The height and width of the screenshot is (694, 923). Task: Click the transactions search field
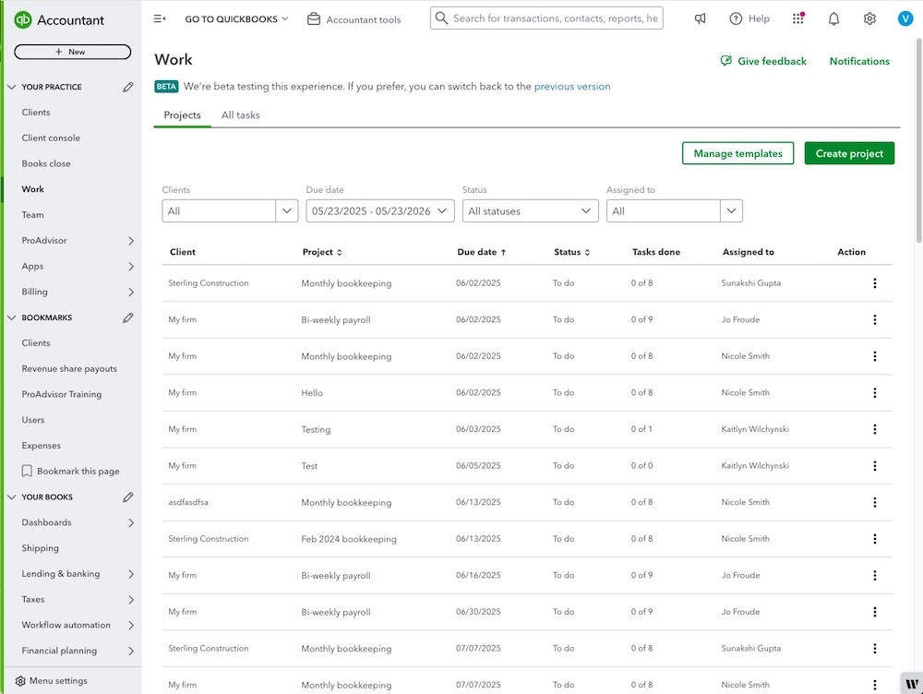545,18
